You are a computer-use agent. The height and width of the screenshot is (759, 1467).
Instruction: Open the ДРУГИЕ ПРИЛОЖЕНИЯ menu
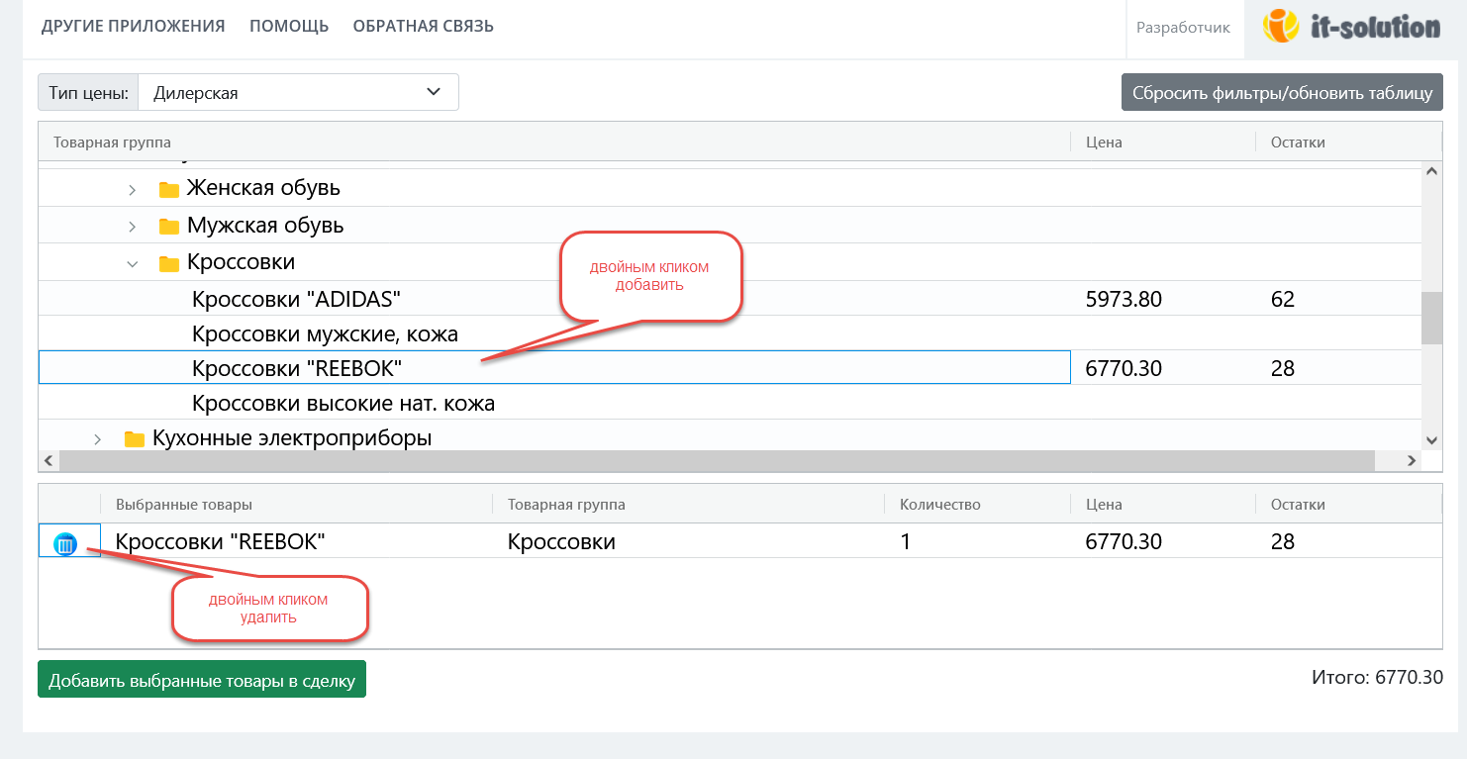(133, 27)
